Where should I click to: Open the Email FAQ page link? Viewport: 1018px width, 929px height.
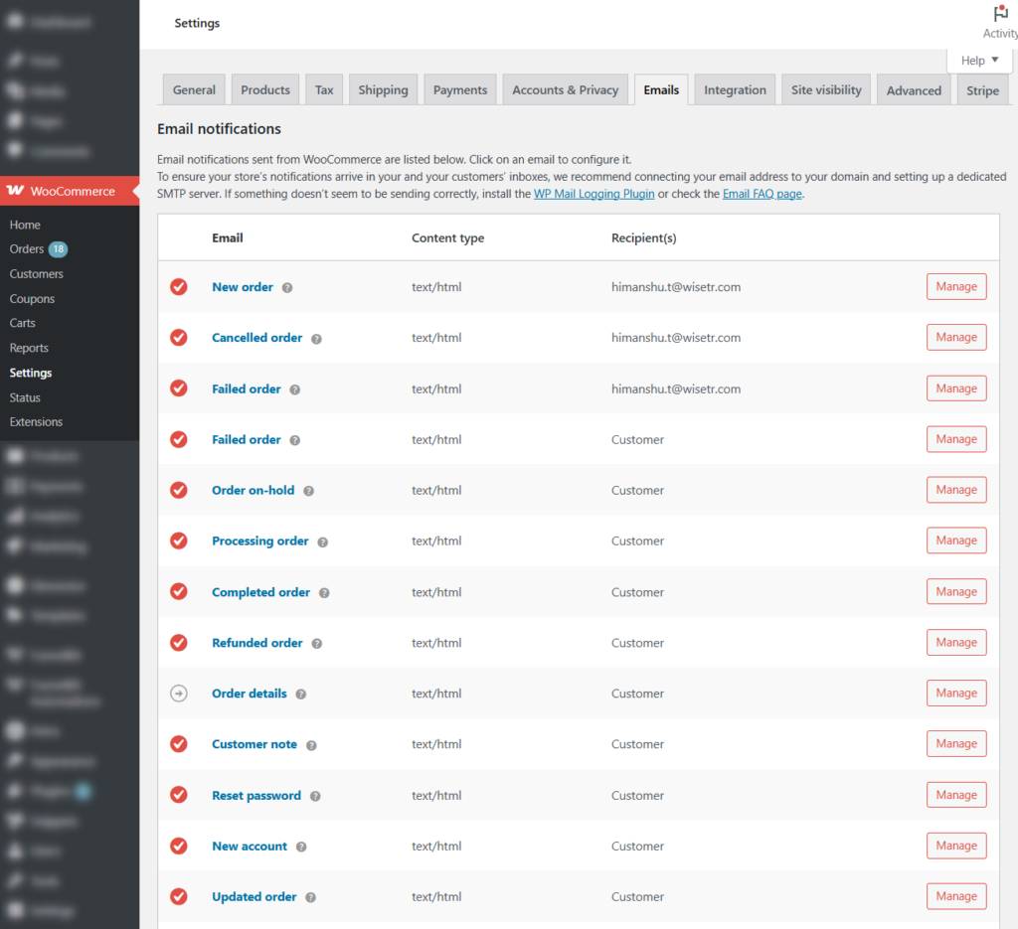click(x=762, y=194)
